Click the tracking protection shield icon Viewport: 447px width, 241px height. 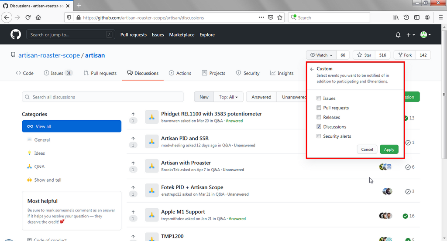pyautogui.click(x=69, y=17)
